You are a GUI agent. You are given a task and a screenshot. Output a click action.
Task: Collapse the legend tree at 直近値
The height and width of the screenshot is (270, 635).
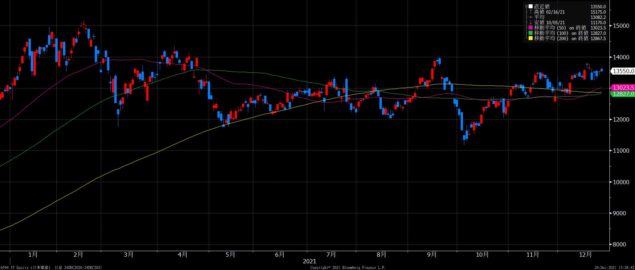[x=526, y=6]
